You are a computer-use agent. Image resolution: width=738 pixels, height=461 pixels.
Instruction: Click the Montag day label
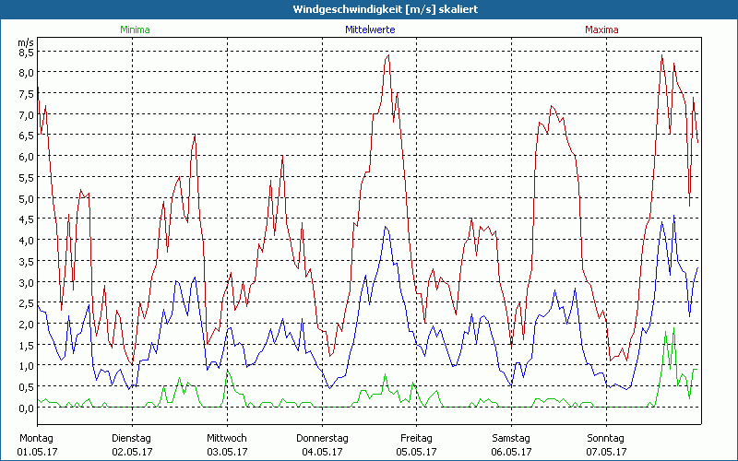(37, 439)
